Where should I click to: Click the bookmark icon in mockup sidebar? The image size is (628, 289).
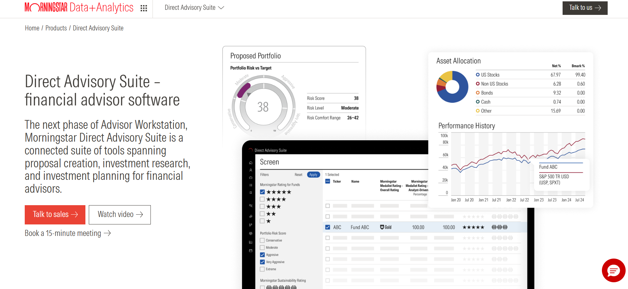pyautogui.click(x=251, y=193)
